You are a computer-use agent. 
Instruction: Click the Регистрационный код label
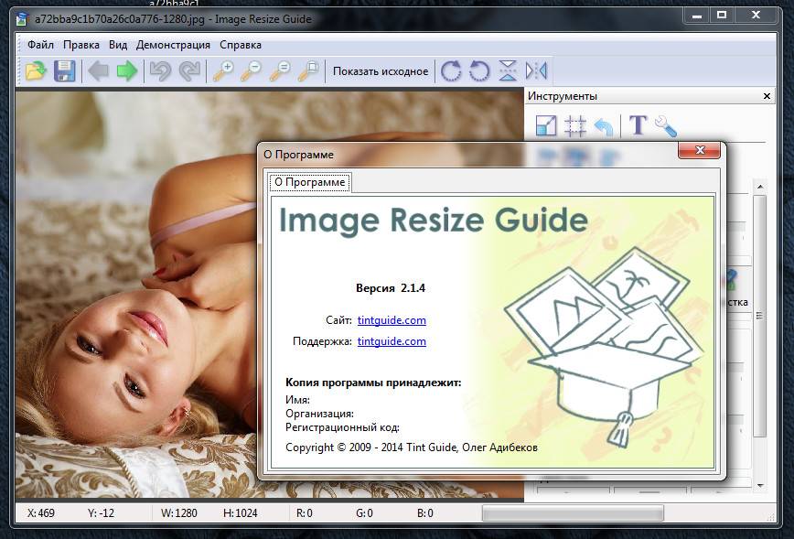click(x=342, y=427)
